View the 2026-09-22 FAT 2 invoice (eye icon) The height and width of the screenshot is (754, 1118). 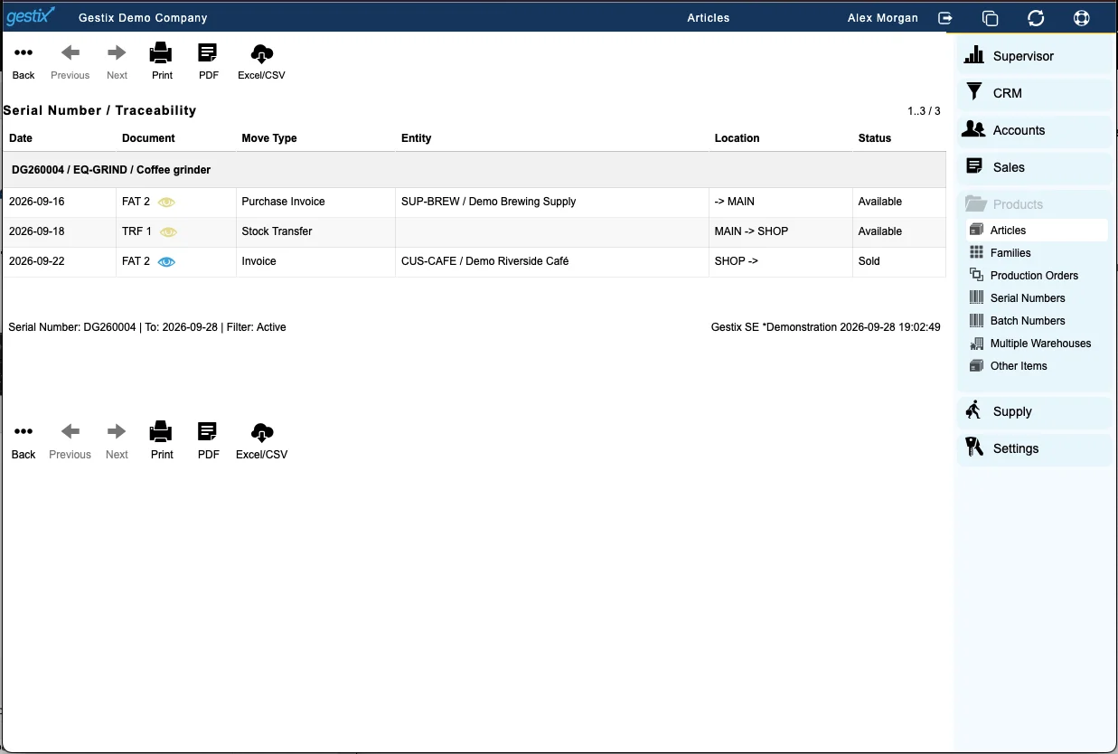[167, 261]
